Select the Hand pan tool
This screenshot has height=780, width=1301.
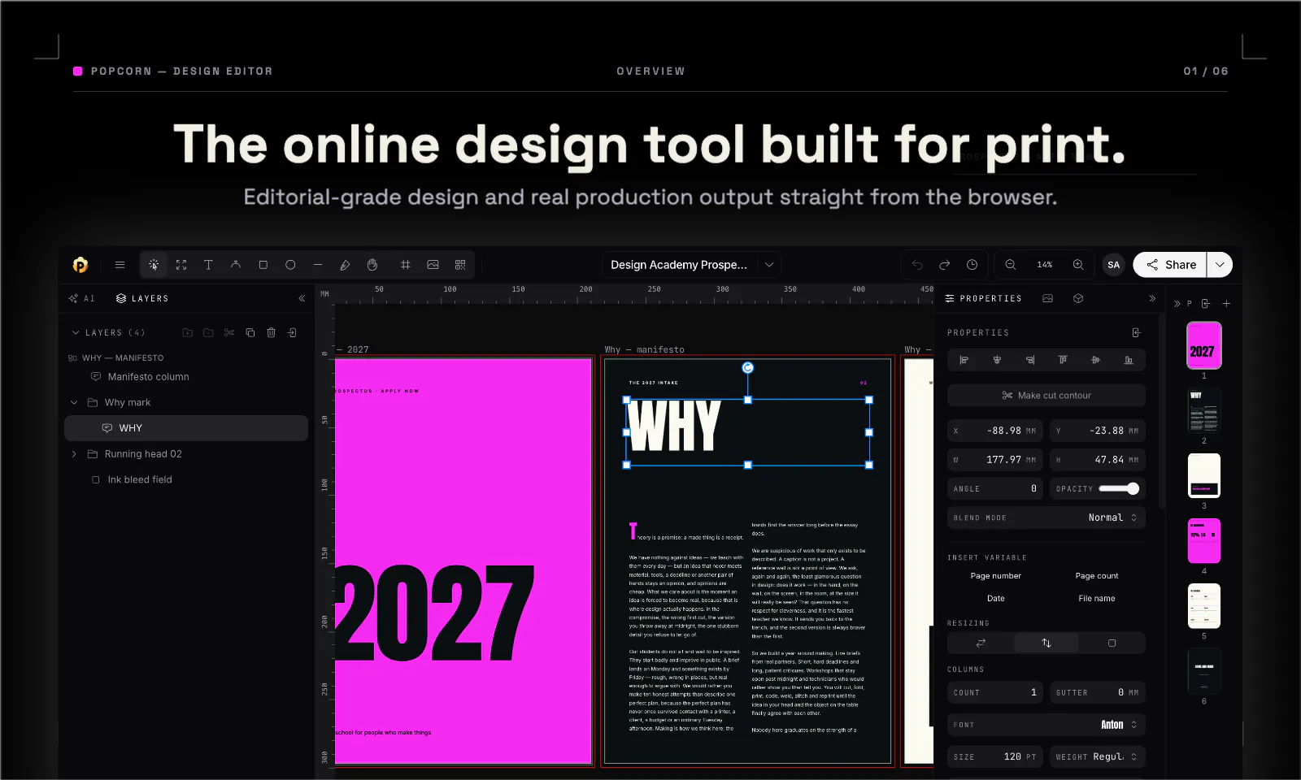[x=372, y=265]
